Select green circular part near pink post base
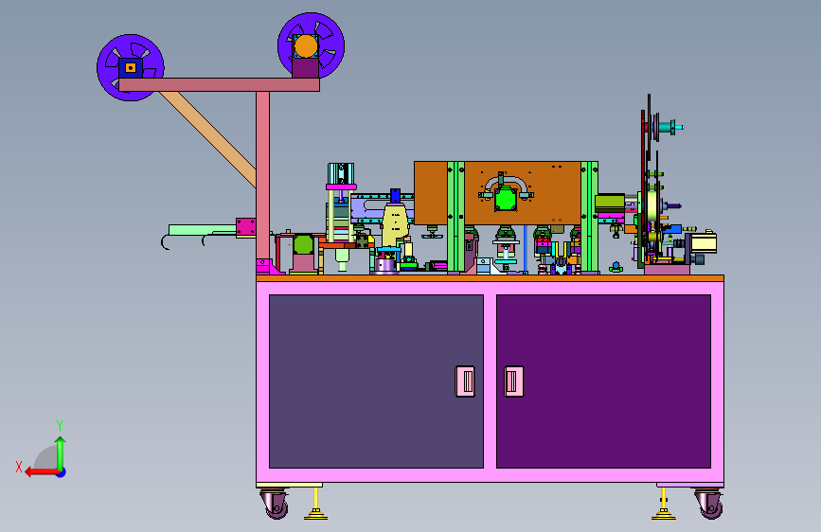Image resolution: width=821 pixels, height=532 pixels. (303, 244)
